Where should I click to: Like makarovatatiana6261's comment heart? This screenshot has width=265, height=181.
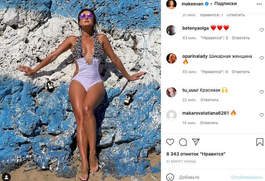tap(262, 115)
